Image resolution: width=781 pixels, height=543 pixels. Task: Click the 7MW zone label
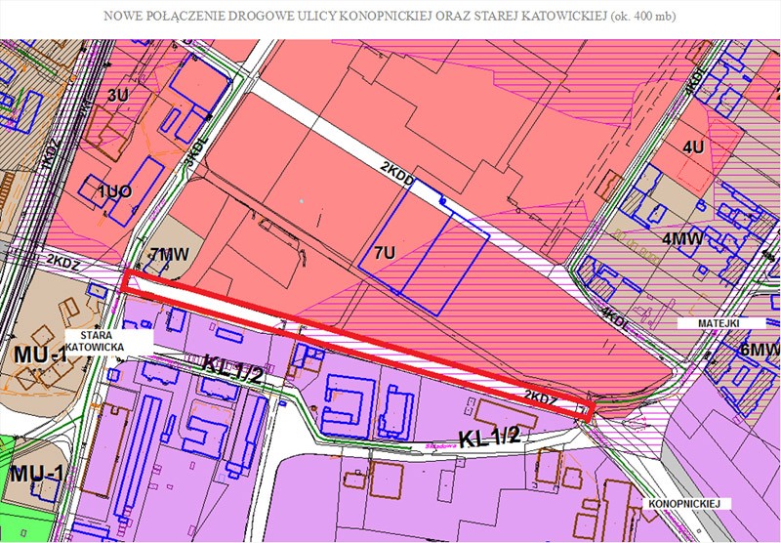pos(168,255)
